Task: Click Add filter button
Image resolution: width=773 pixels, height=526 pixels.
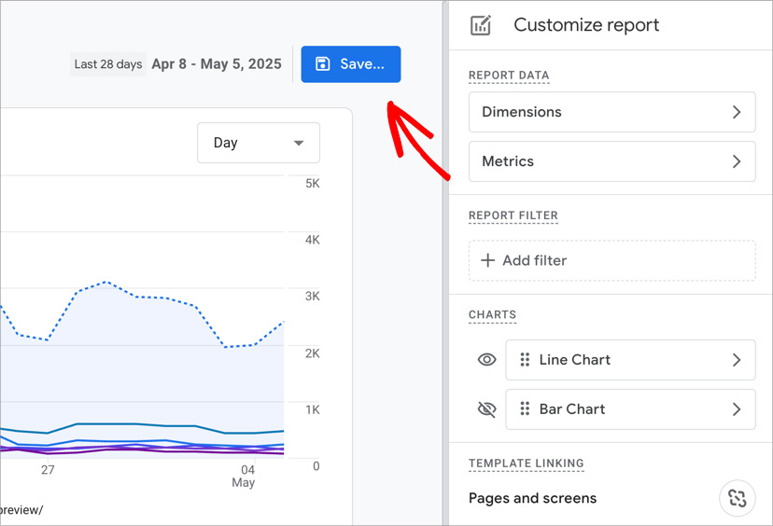Action: [611, 260]
